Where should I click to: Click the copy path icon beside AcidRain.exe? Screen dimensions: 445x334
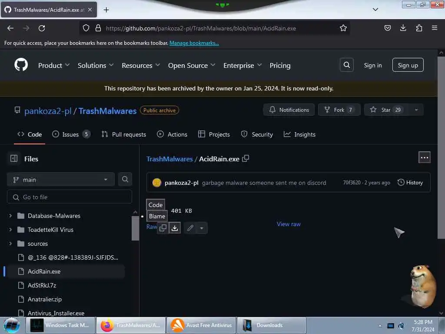(246, 158)
